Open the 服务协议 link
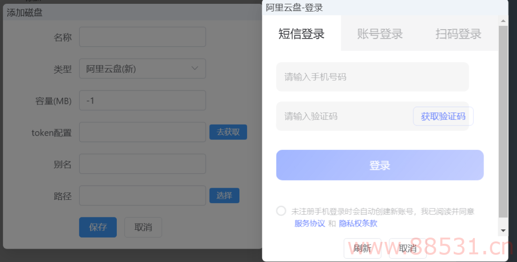Screen dimensions: 517x262 310,223
